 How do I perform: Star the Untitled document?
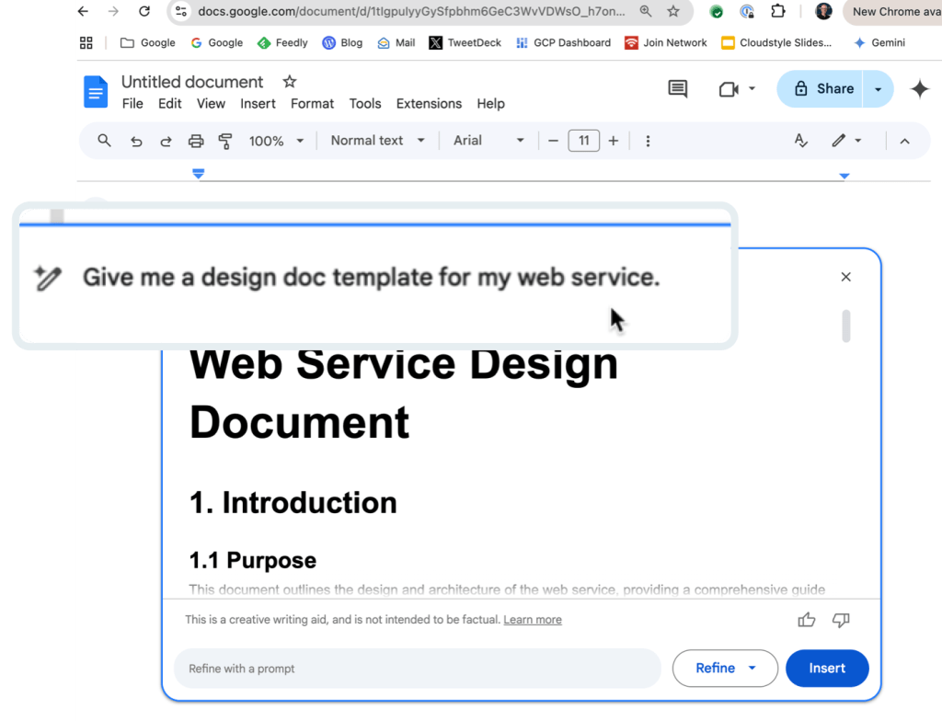(x=289, y=82)
